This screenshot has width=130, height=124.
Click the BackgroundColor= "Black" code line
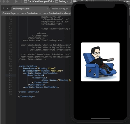(55, 22)
